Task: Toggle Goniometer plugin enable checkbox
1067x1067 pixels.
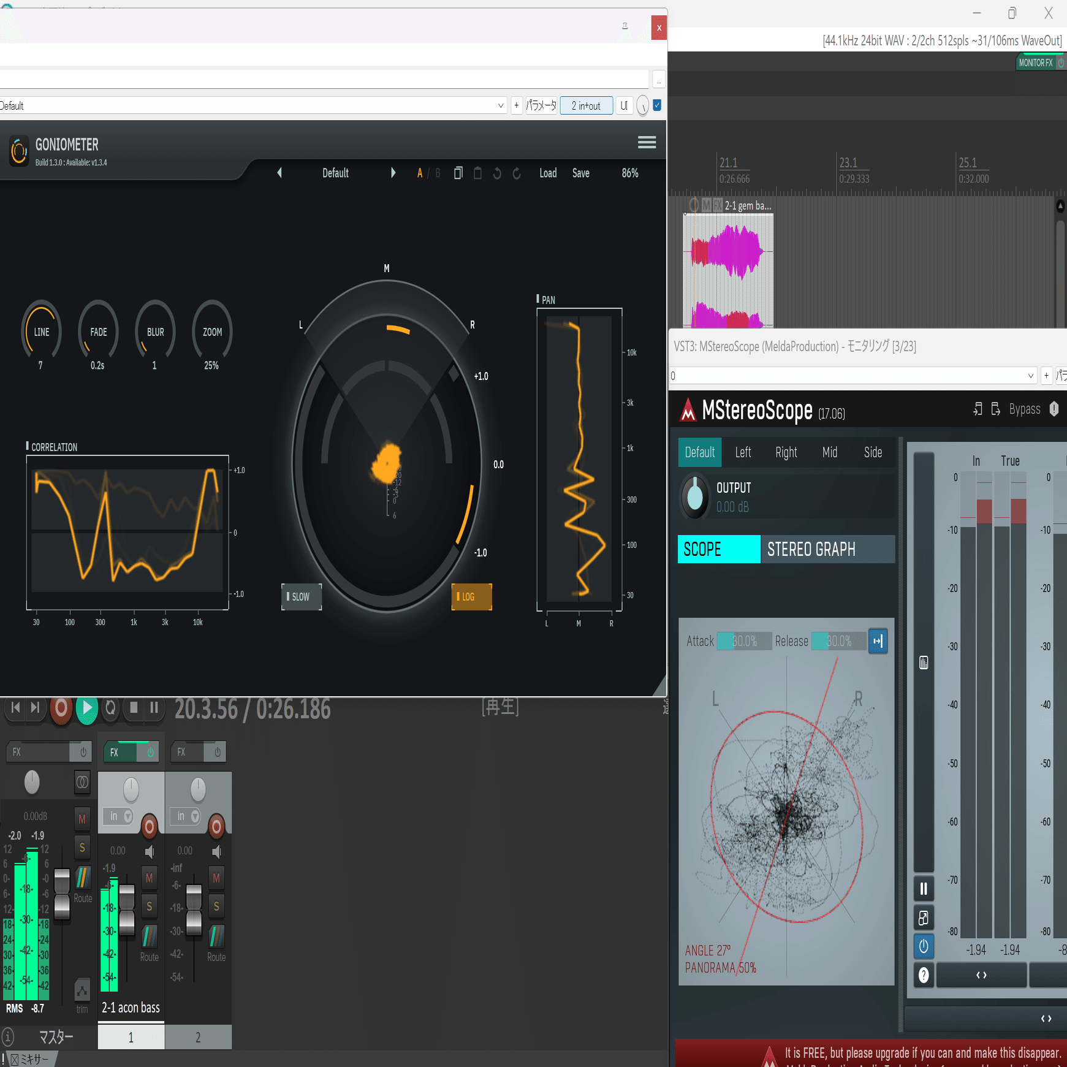Action: click(x=657, y=105)
